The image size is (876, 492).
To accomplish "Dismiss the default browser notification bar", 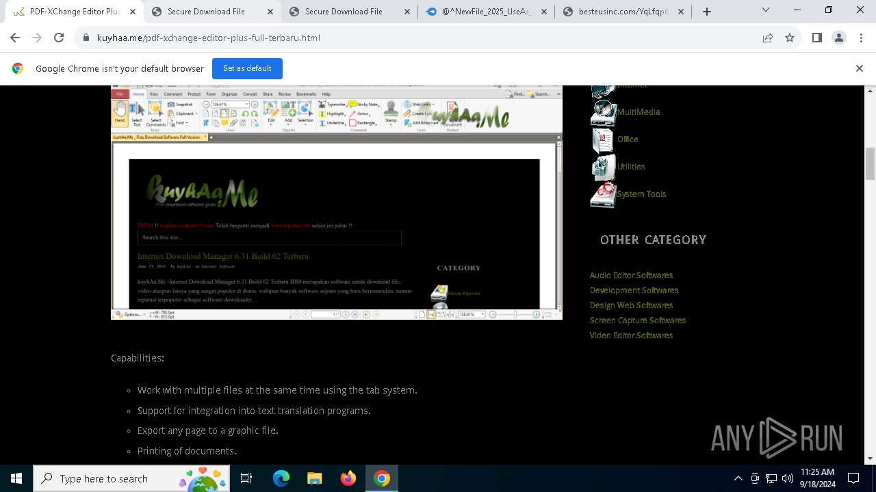I will pyautogui.click(x=860, y=68).
